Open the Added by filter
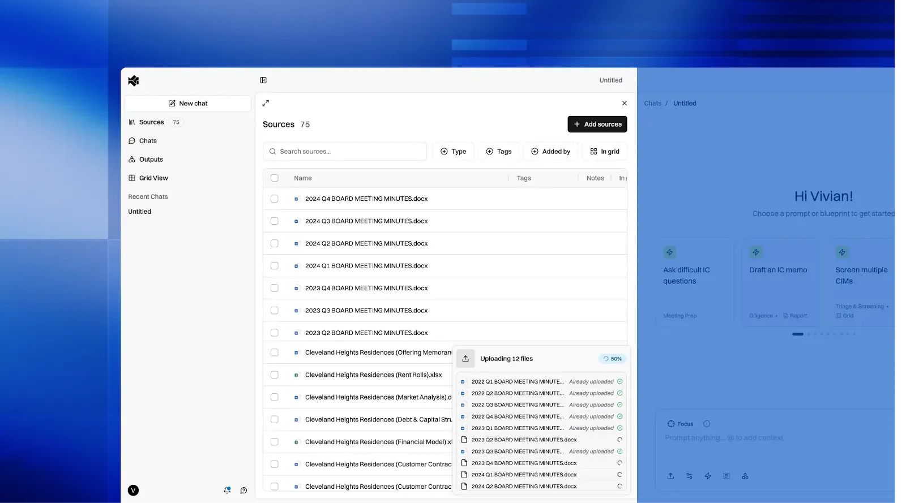This screenshot has width=906, height=503. (x=551, y=152)
